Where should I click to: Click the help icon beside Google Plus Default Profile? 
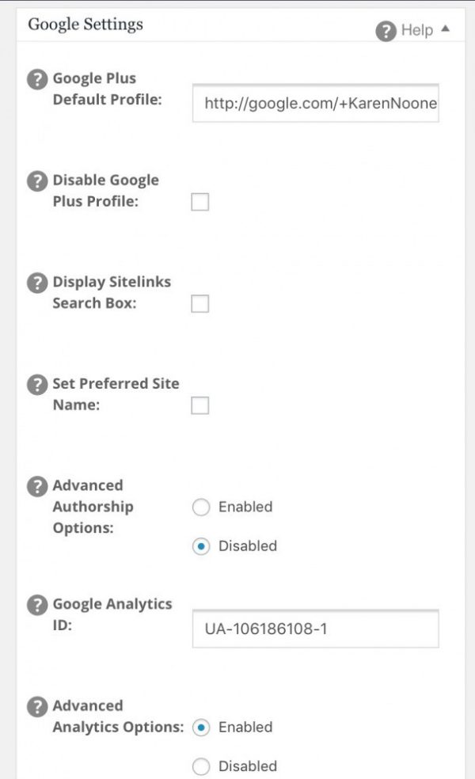click(x=36, y=79)
